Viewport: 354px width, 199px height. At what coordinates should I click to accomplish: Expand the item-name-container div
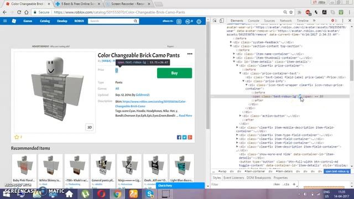[x=234, y=54]
